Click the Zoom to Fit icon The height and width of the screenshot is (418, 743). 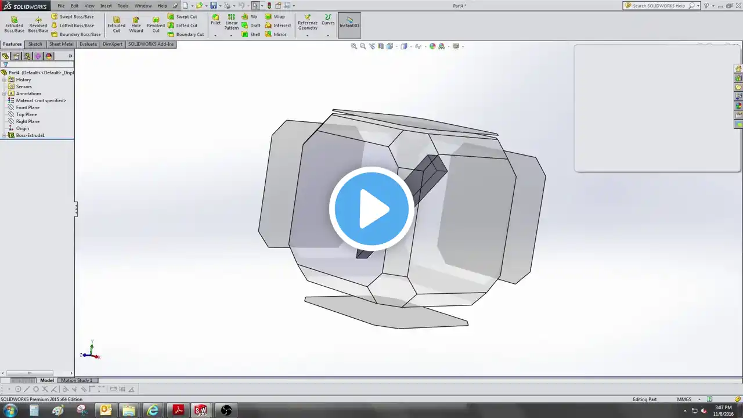click(354, 46)
